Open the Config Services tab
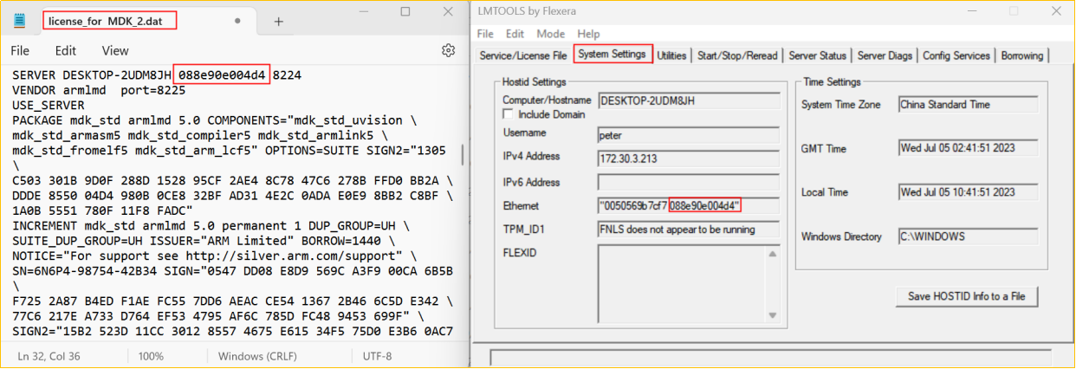This screenshot has height=369, width=1076. [x=956, y=55]
